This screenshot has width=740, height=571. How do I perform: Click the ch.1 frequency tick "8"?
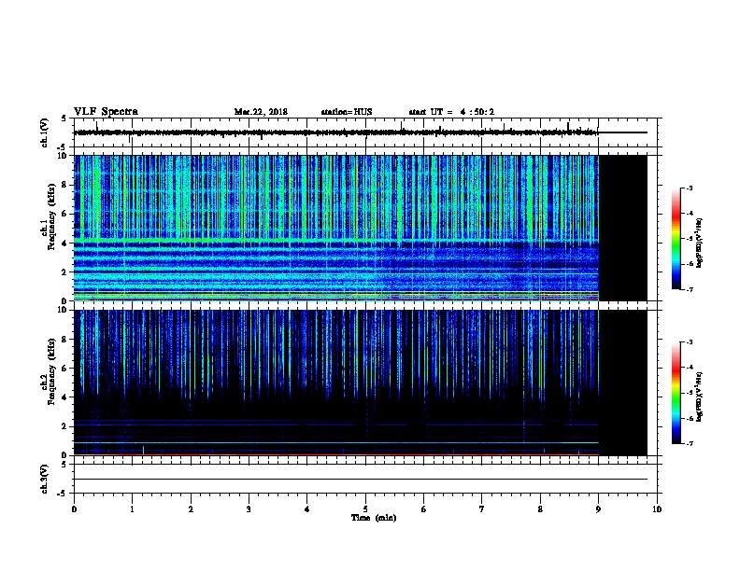(65, 185)
